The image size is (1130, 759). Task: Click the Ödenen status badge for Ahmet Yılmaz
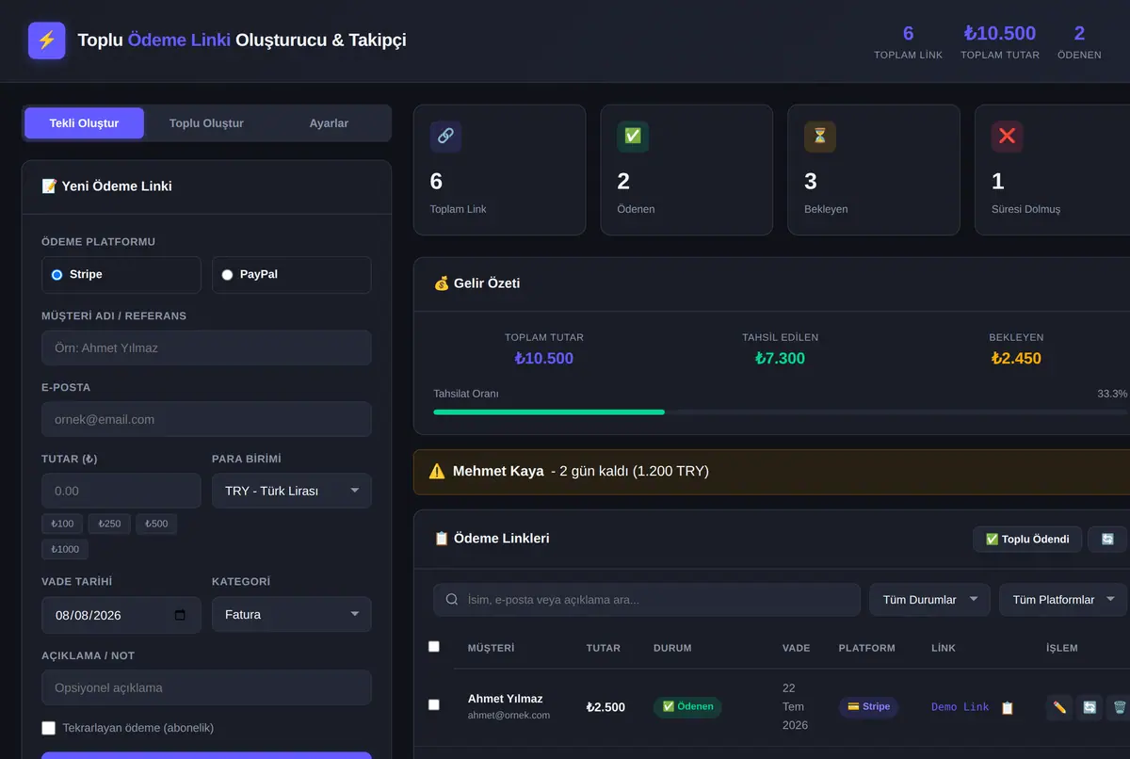(687, 706)
